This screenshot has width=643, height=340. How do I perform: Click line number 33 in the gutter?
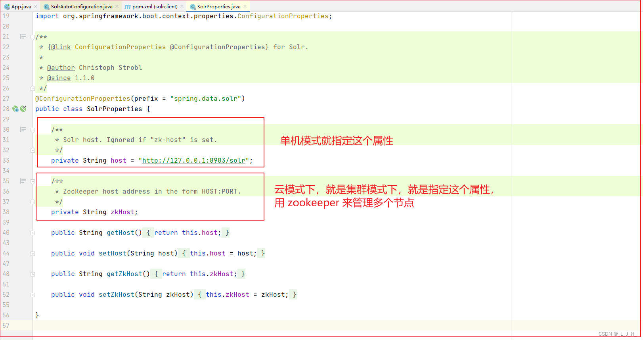click(x=6, y=160)
